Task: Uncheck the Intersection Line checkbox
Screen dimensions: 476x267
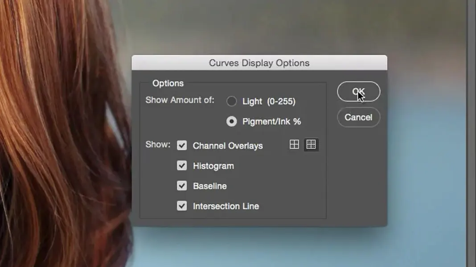Action: (x=182, y=206)
